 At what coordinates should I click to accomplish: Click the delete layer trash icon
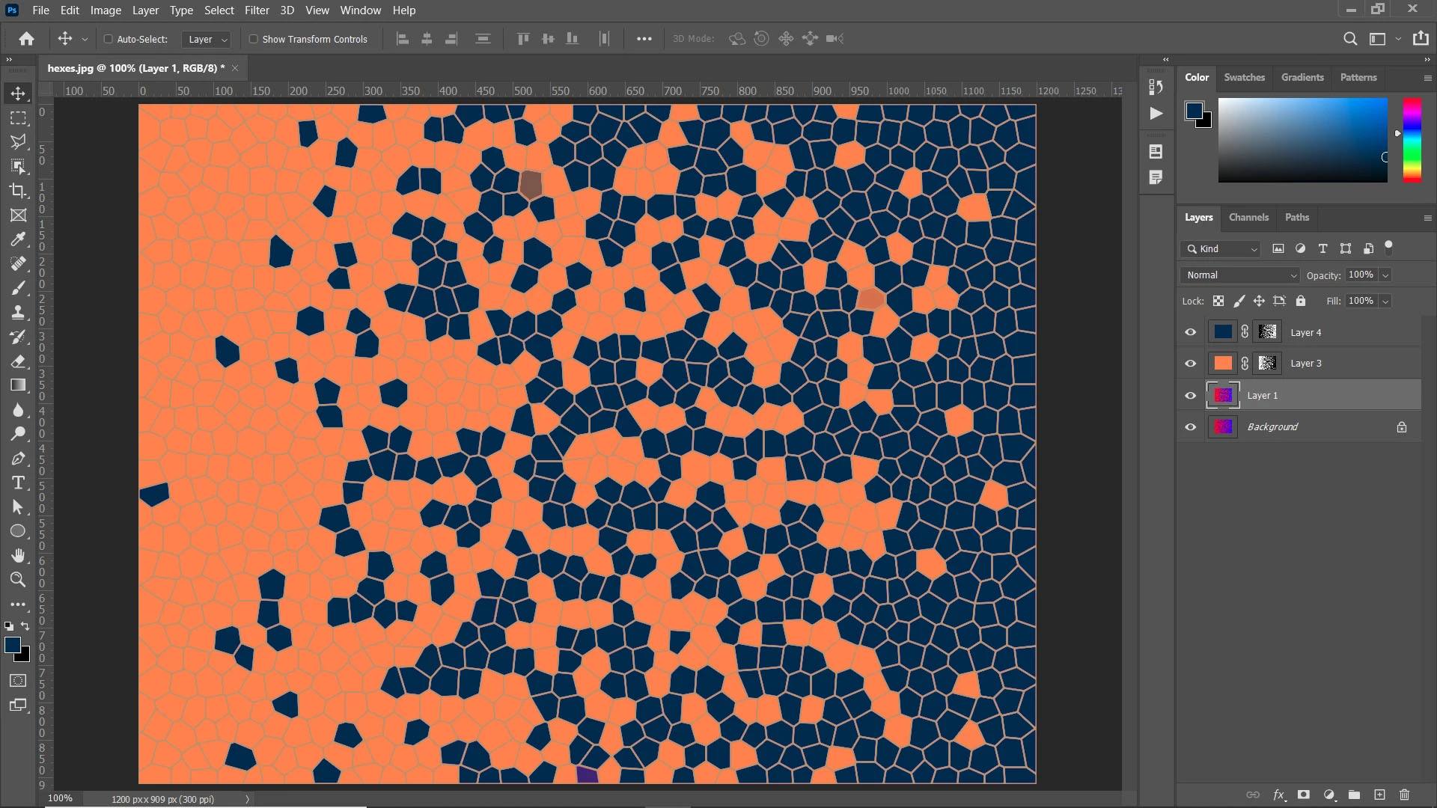[x=1404, y=795]
